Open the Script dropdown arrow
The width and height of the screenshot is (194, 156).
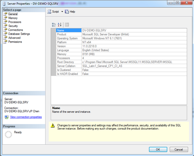pos(62,11)
